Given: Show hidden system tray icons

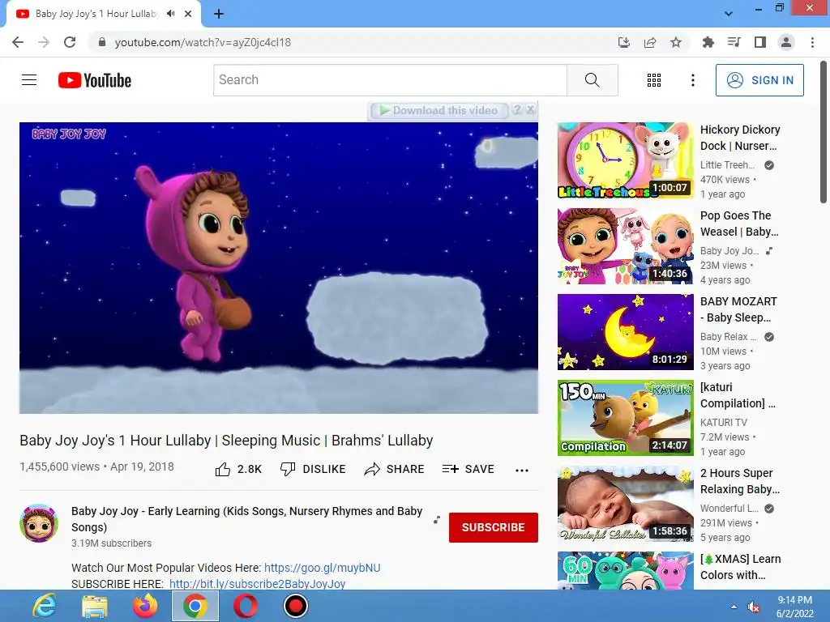Looking at the screenshot, I should pos(734,607).
